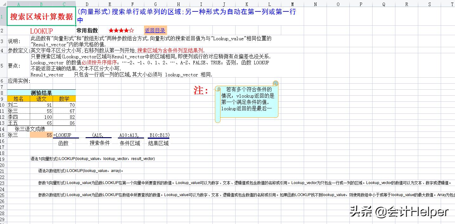Image resolution: width=455 pixels, height=224 pixels.
Task: Select column header A
Action: [18, 4]
